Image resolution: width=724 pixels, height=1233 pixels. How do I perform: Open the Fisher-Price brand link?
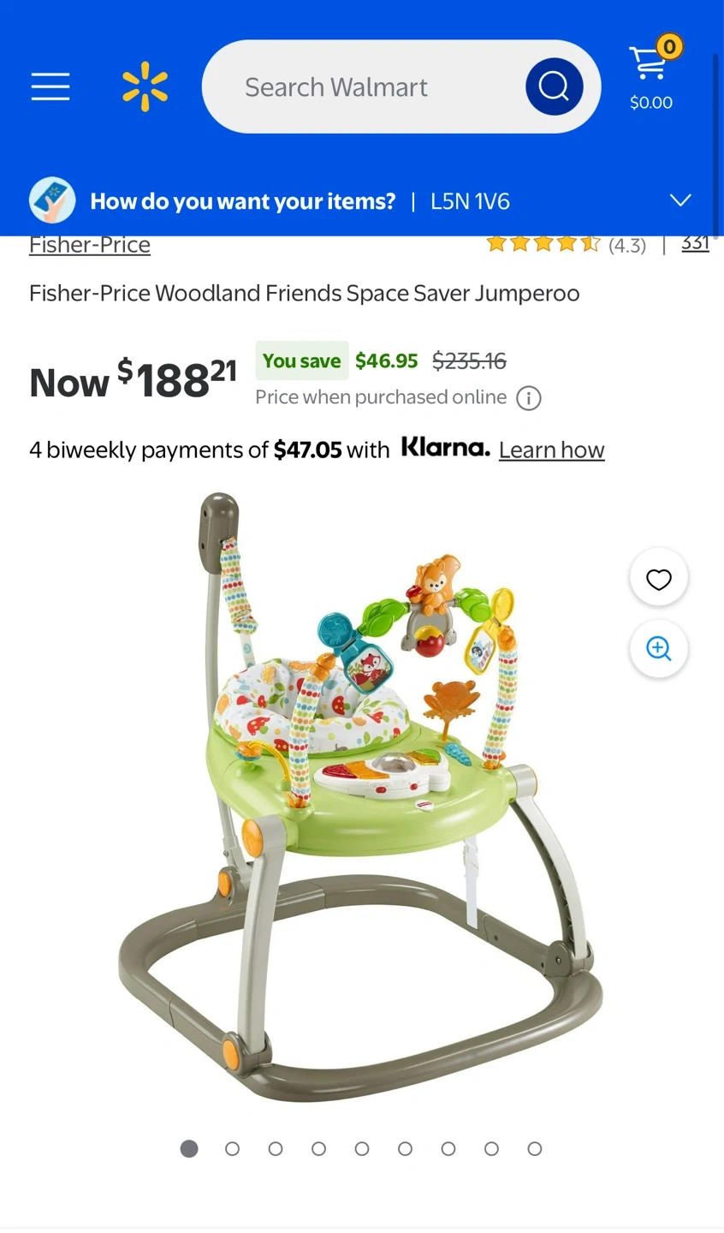tap(90, 245)
